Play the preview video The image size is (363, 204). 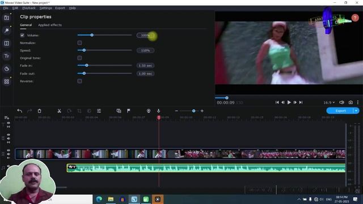click(x=289, y=102)
